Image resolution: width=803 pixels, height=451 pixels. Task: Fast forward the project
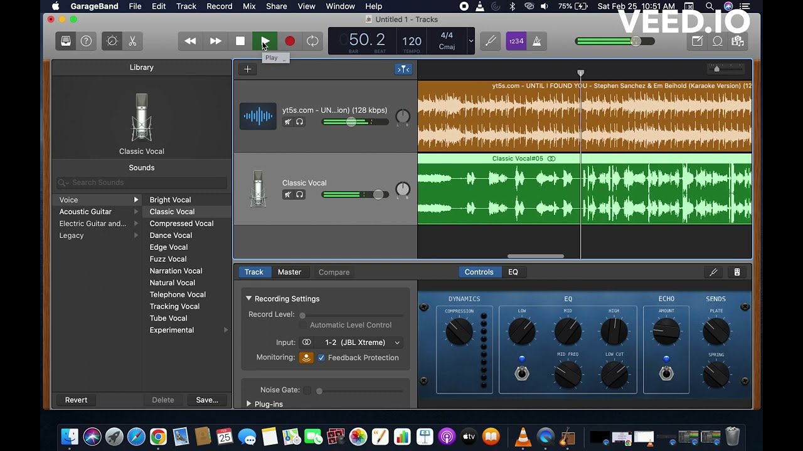tap(215, 41)
